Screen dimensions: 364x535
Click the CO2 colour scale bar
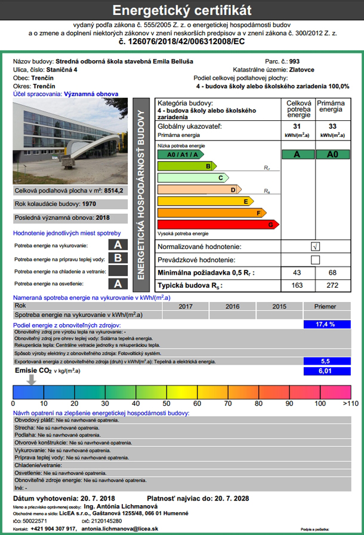point(182,392)
